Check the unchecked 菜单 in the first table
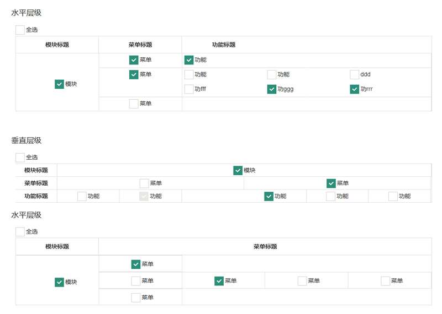Screen dimensions: 442x314 (134, 104)
